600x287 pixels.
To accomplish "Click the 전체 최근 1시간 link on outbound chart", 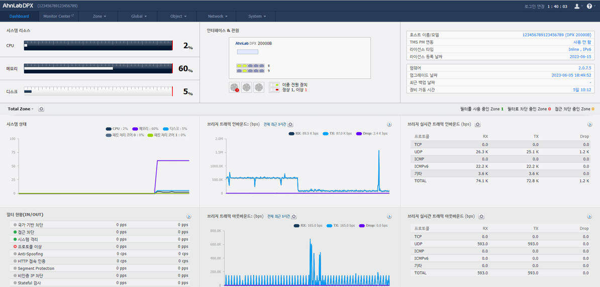I will coord(278,216).
